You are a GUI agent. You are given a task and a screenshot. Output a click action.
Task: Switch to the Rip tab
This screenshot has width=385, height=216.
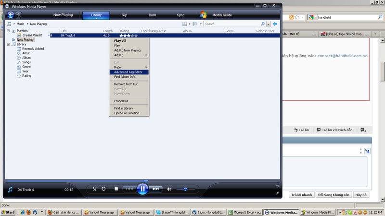click(124, 15)
